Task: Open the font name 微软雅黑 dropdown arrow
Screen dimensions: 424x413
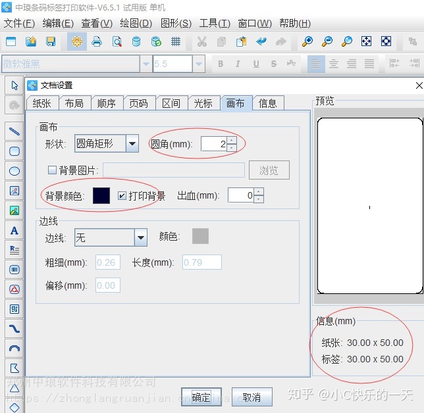Action: [x=146, y=64]
